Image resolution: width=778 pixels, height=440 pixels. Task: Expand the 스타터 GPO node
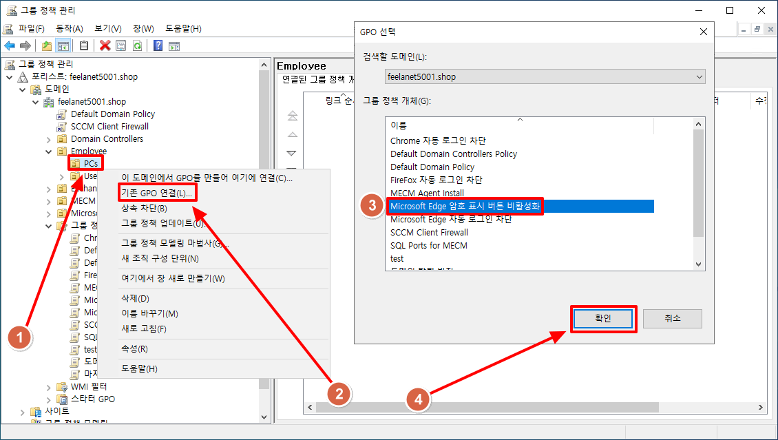pyautogui.click(x=48, y=399)
